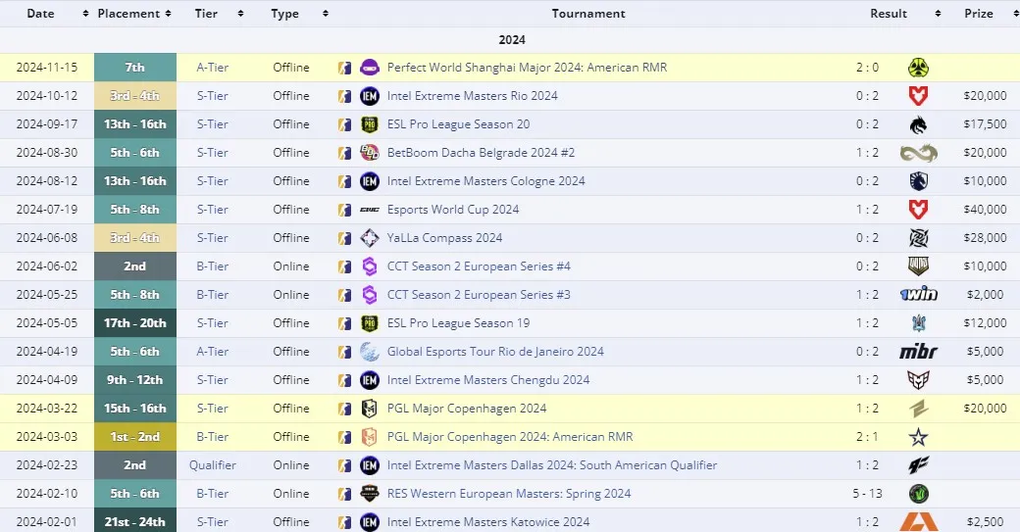Image resolution: width=1020 pixels, height=532 pixels.
Task: Click CCT logo in European Series #3 row
Action: pyautogui.click(x=370, y=295)
